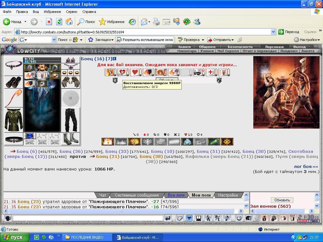Open the лог боя link
Viewport: 323px width, 242px height.
306,166
